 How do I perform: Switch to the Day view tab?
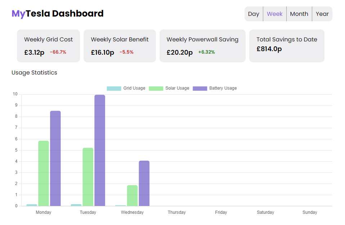click(254, 14)
